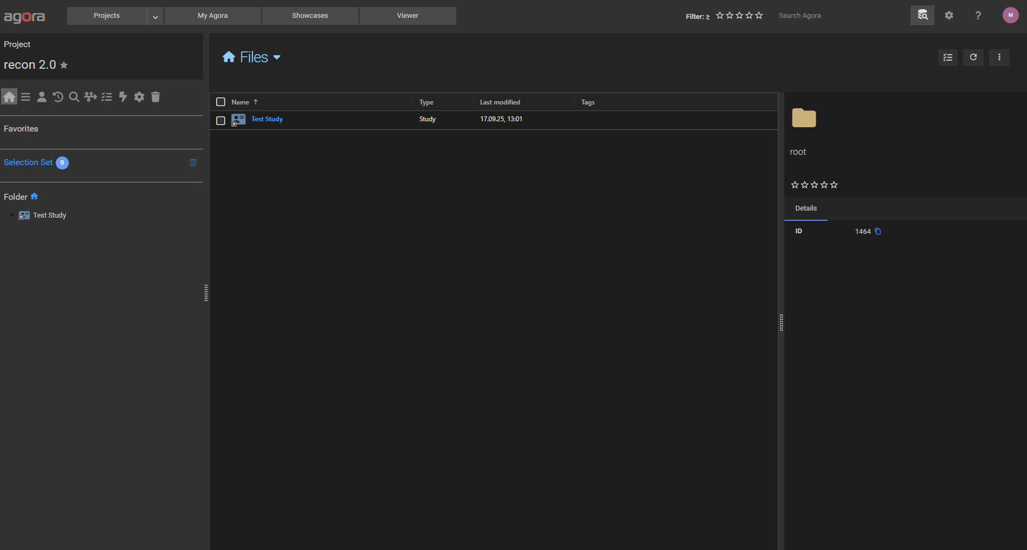Toggle the recon 2.0 favorite star

64,66
